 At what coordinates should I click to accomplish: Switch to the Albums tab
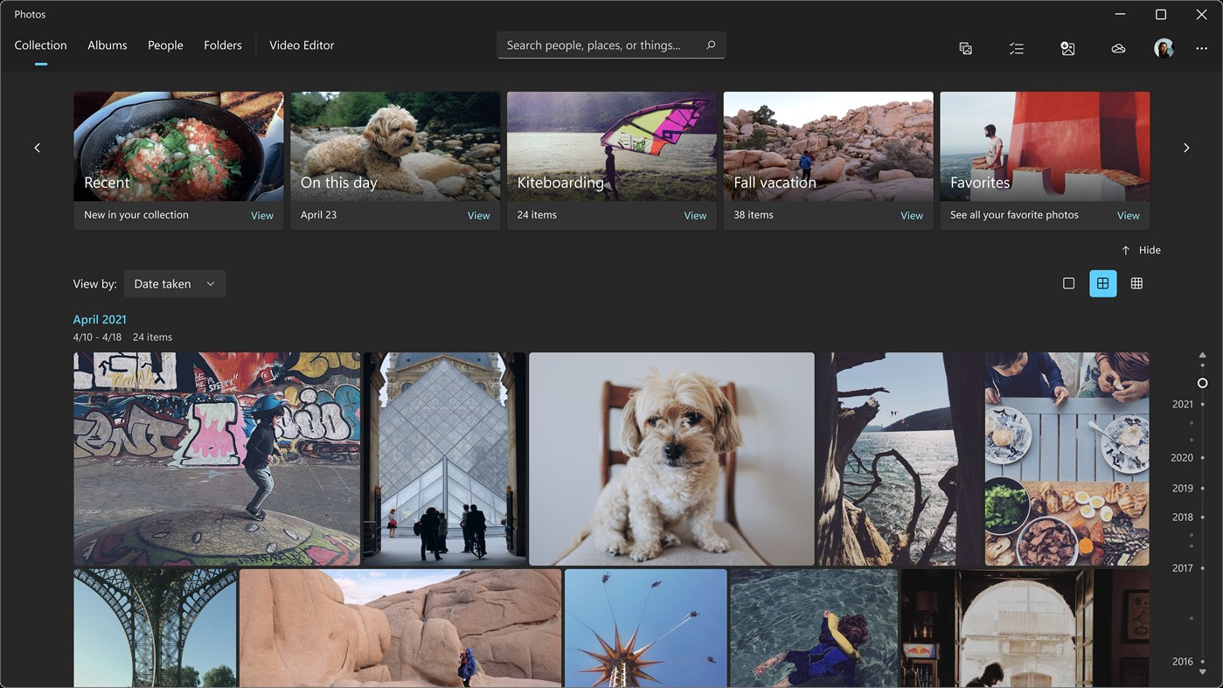(x=108, y=45)
